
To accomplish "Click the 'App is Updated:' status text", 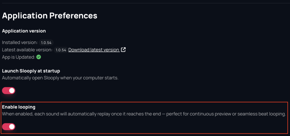I will (x=18, y=57).
